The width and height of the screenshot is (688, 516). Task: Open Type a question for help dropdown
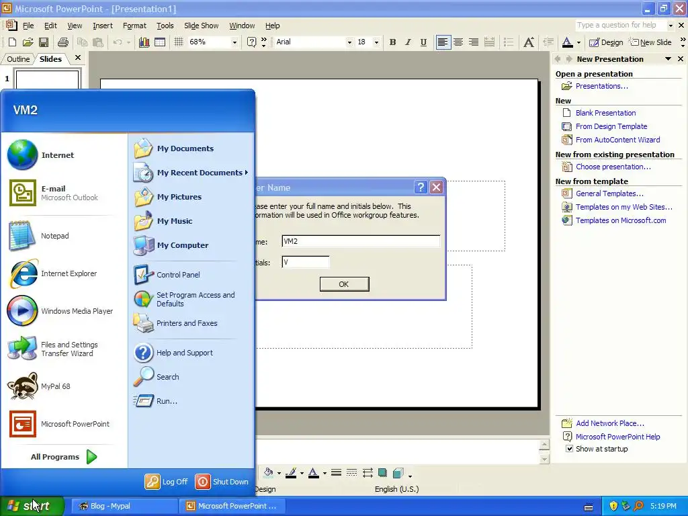coord(671,26)
